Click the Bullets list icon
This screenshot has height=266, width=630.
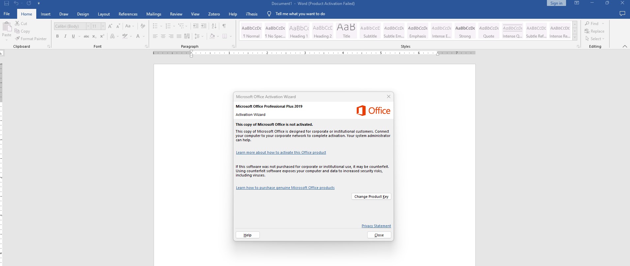click(x=155, y=26)
